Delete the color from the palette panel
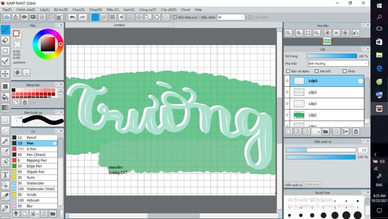 25,102
